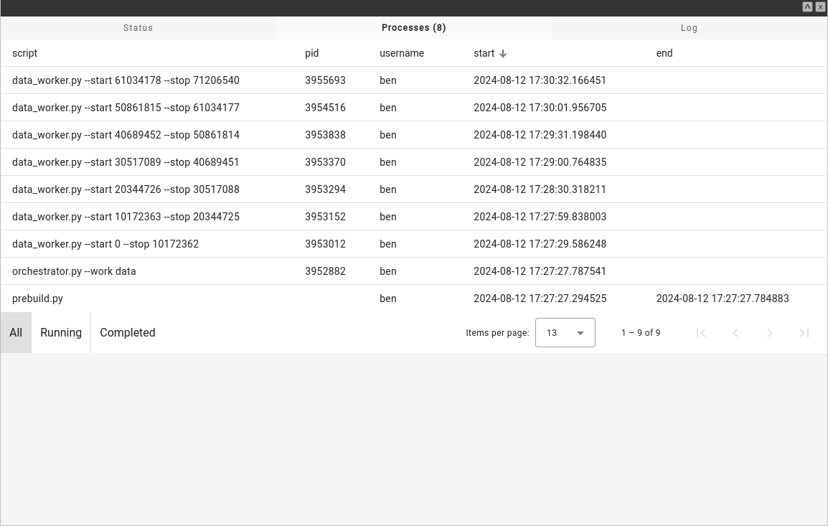
Task: Go to the previous page of results
Action: coord(735,333)
